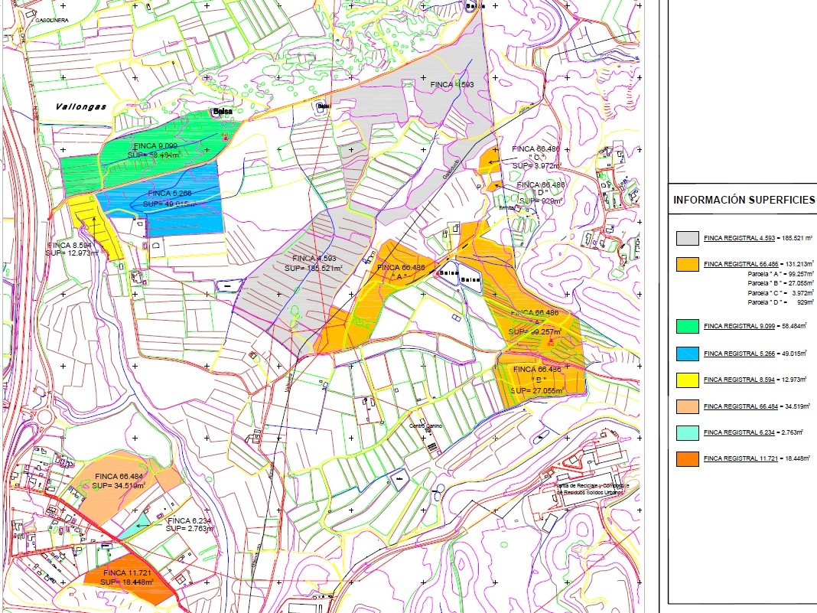The image size is (817, 613).
Task: Select the yellow legend swatch for Finca 8.594
Action: (687, 380)
